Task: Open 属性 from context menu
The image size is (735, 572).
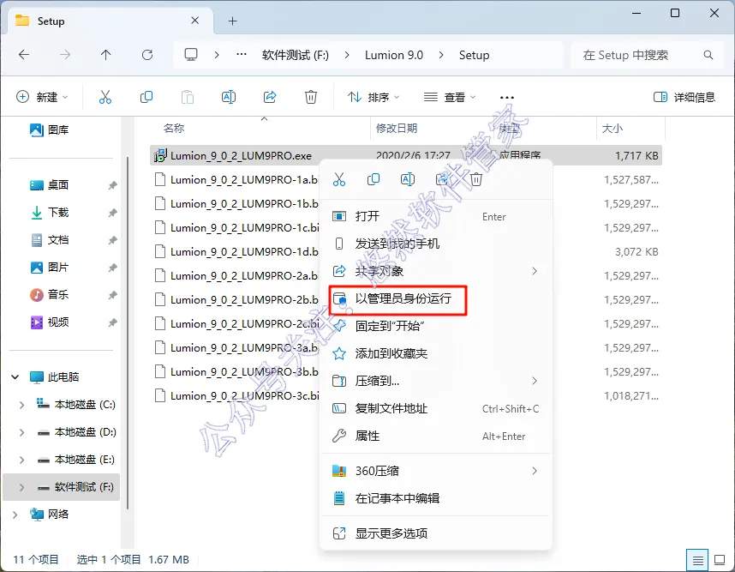Action: [x=435, y=436]
